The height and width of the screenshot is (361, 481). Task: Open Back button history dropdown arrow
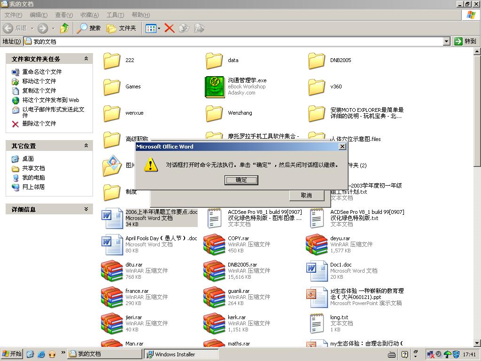[32, 29]
